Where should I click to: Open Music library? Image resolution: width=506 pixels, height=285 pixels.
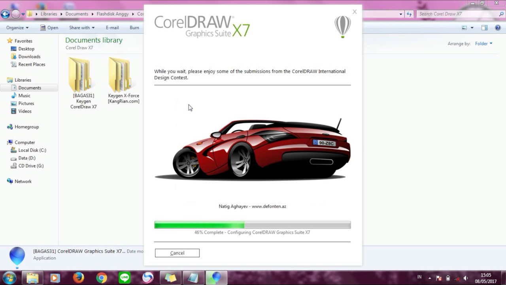tap(24, 95)
